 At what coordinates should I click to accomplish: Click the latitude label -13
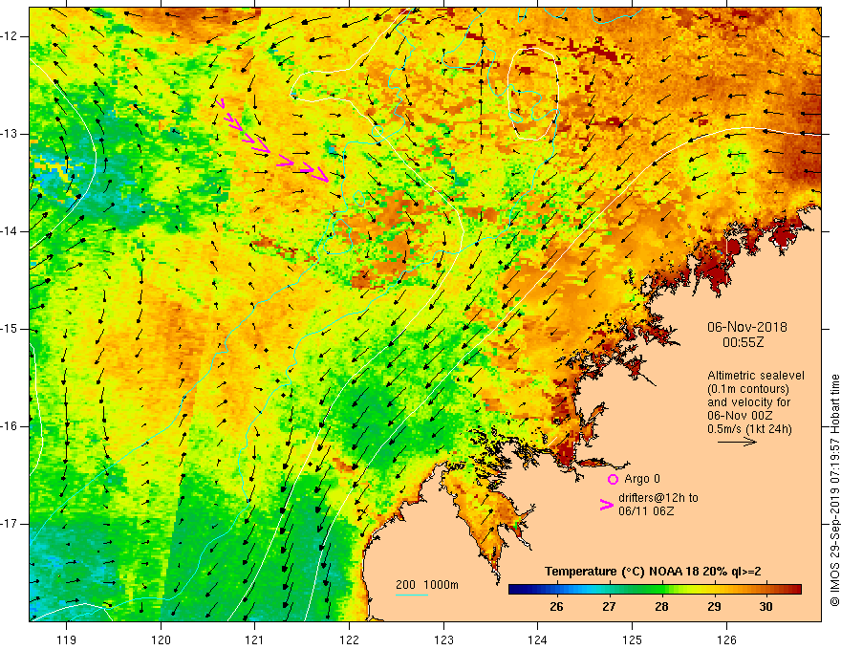[x=10, y=134]
